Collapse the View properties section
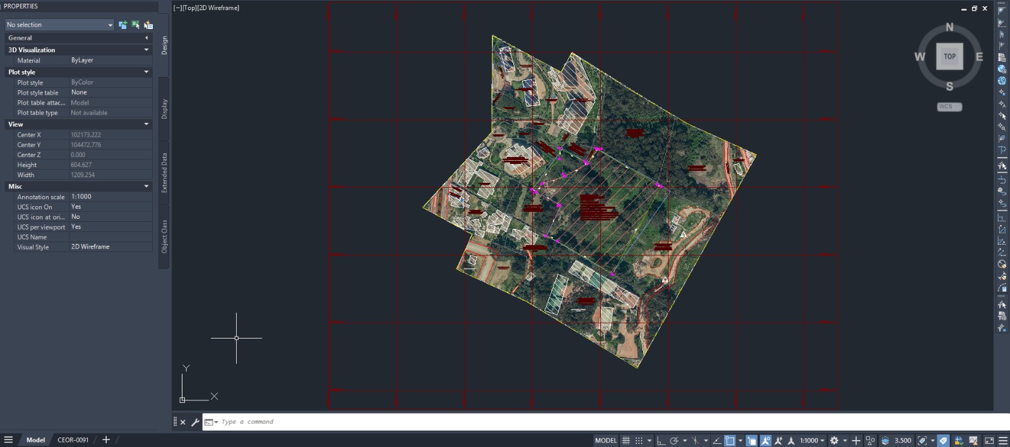 pyautogui.click(x=146, y=124)
